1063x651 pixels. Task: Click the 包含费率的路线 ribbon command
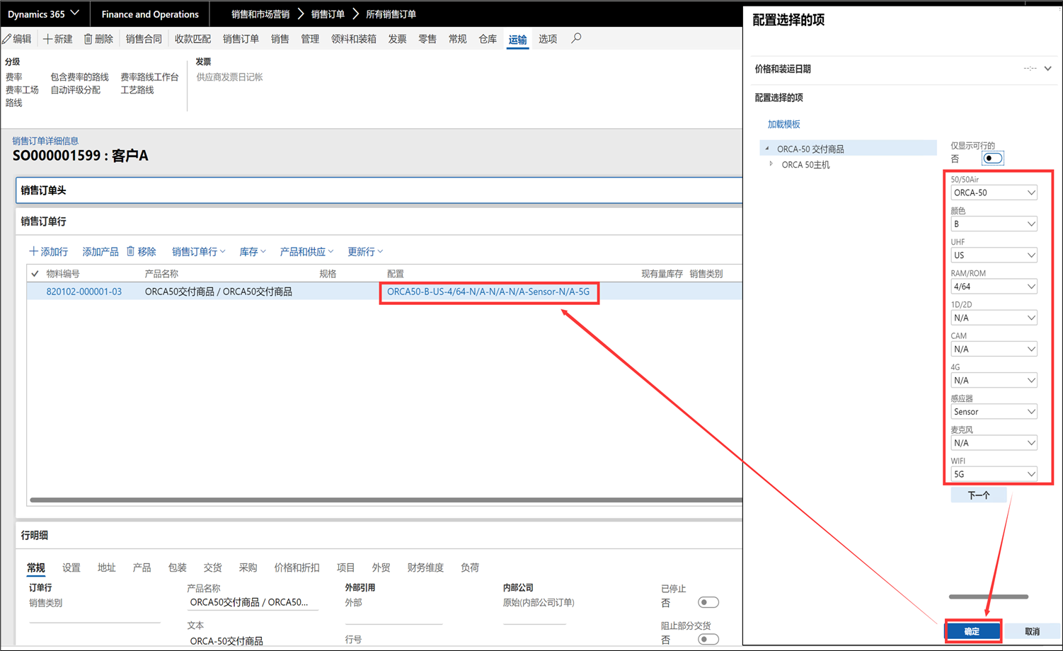(80, 77)
